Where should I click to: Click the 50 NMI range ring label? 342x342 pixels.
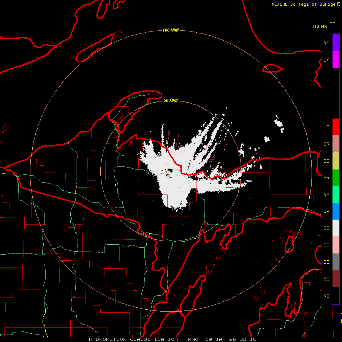tap(171, 100)
